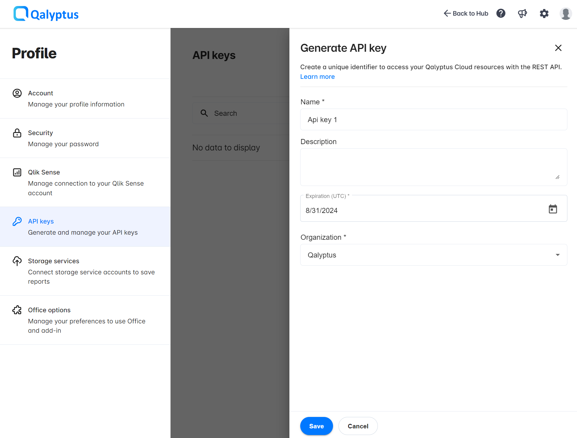
Task: Open the help icon in the top bar
Action: pyautogui.click(x=501, y=13)
